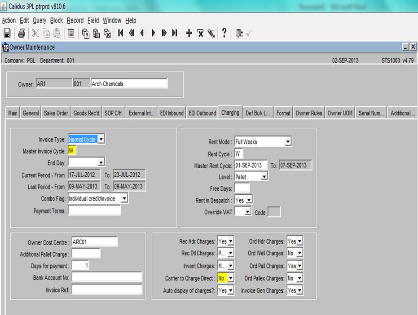Jump to last record arrow icon
Viewport: 418px width, 315px height.
point(175,33)
